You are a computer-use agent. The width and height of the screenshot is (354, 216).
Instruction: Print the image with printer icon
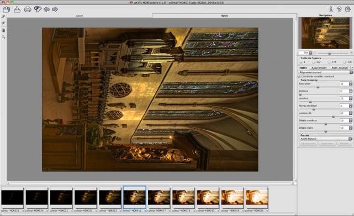pyautogui.click(x=28, y=9)
